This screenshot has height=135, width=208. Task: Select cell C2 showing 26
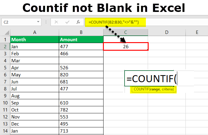click(x=126, y=46)
